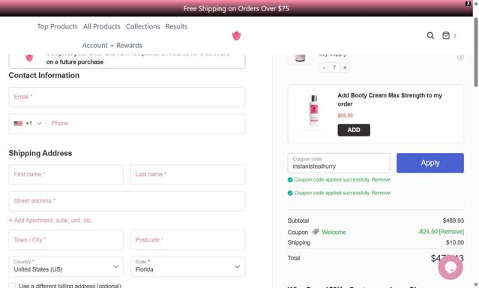Remove the second applied coupon message
Viewport: 479px width, 288px height.
[x=381, y=193]
